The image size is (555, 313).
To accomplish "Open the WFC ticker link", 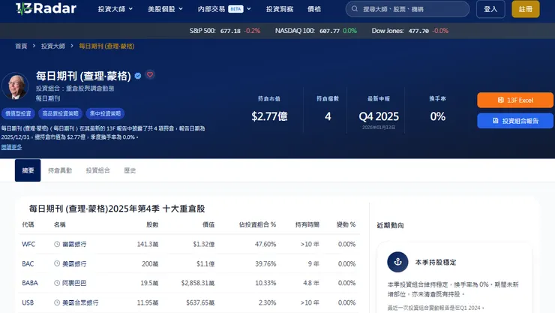I will [x=28, y=244].
